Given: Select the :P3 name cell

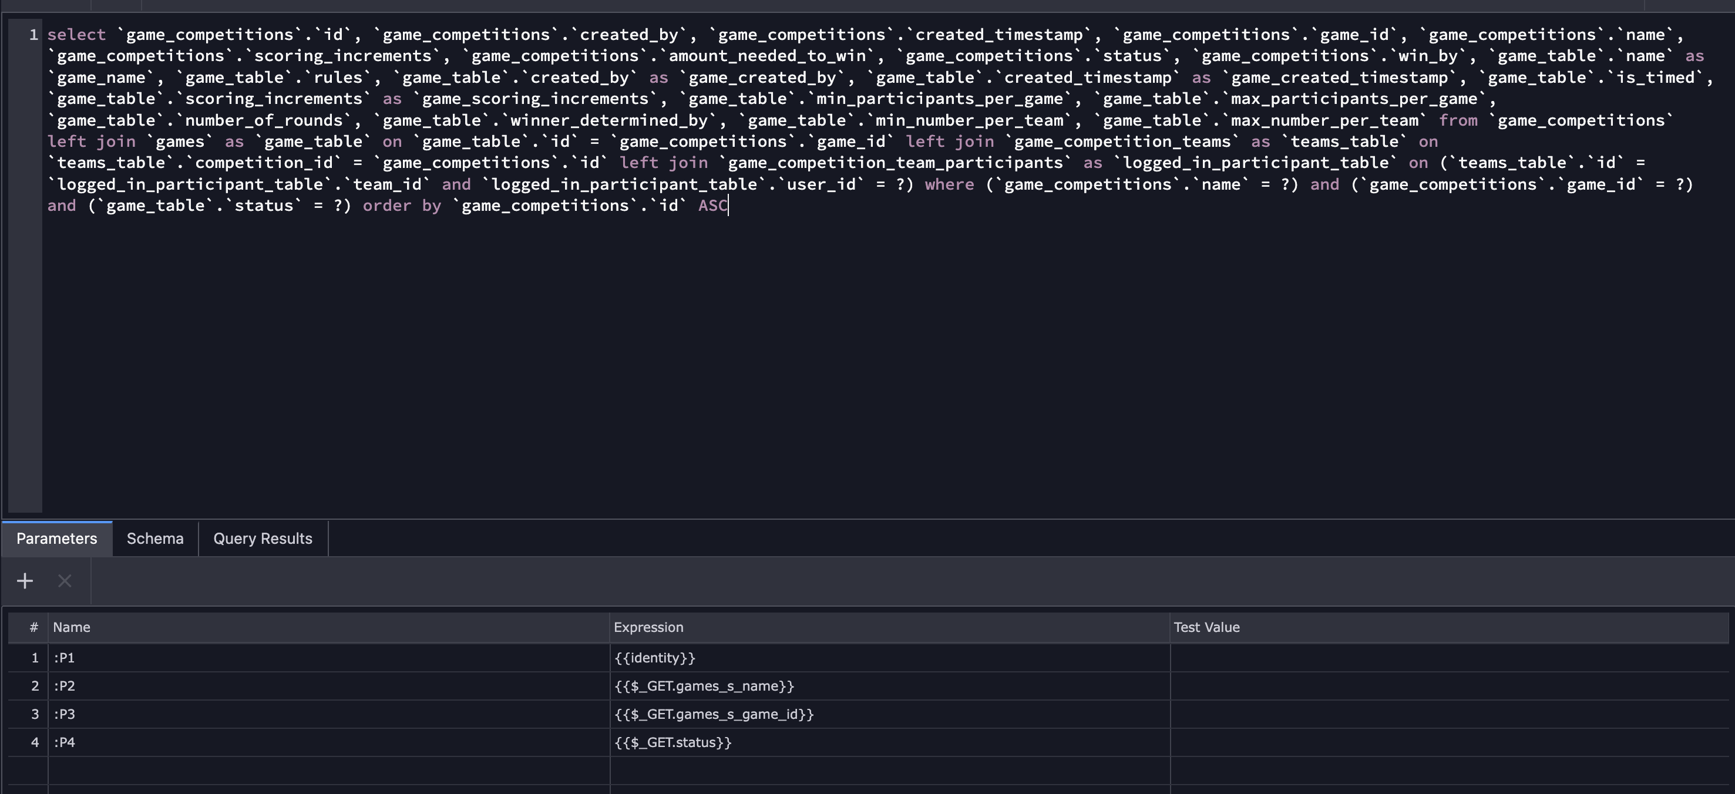Looking at the screenshot, I should 327,715.
